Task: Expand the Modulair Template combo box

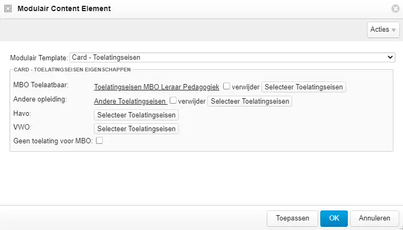Action: [232, 57]
